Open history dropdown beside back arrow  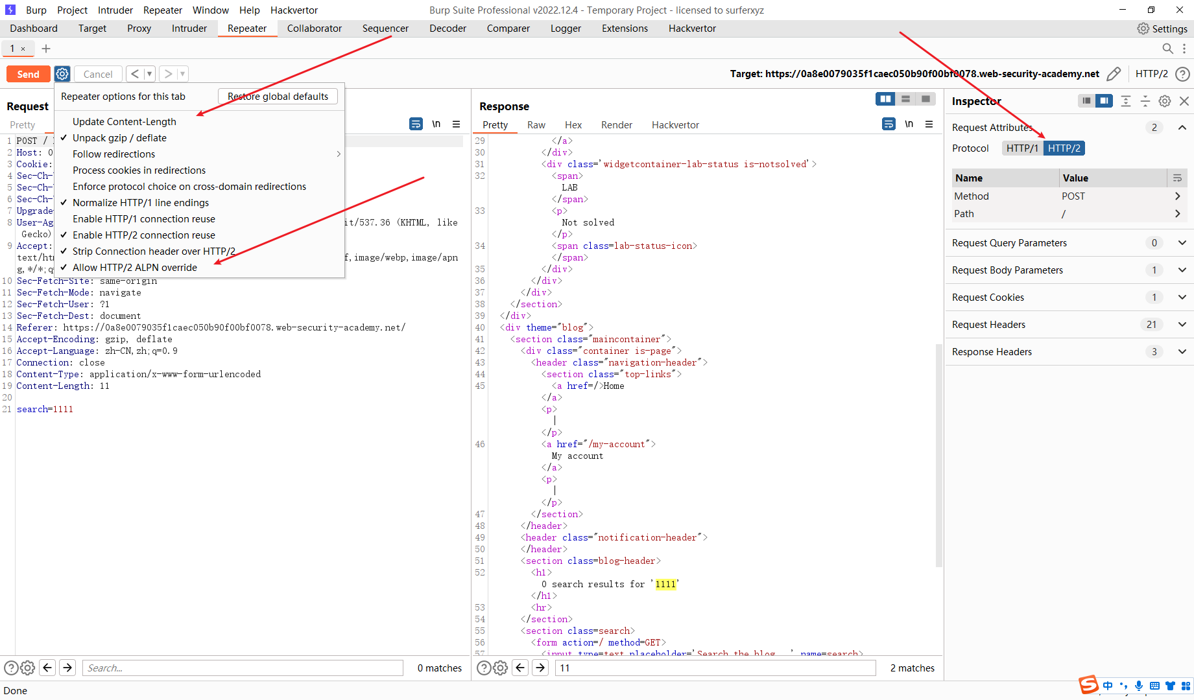point(149,74)
